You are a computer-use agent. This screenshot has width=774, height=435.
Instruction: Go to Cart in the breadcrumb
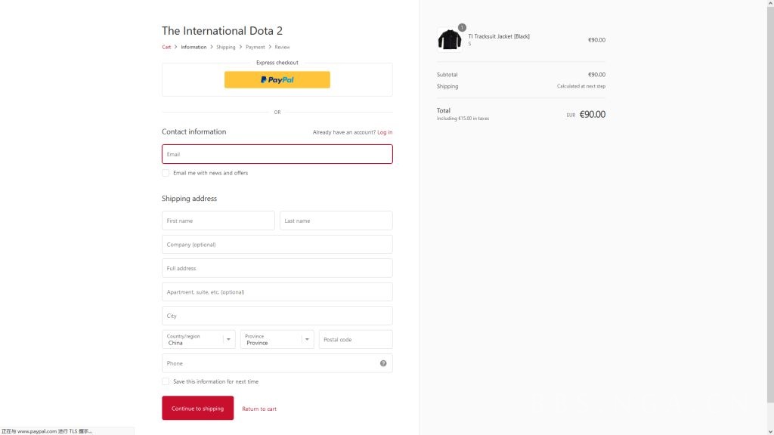(x=166, y=48)
